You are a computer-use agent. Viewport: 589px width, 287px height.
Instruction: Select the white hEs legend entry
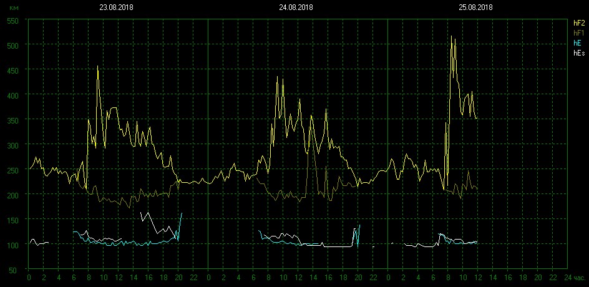click(578, 53)
